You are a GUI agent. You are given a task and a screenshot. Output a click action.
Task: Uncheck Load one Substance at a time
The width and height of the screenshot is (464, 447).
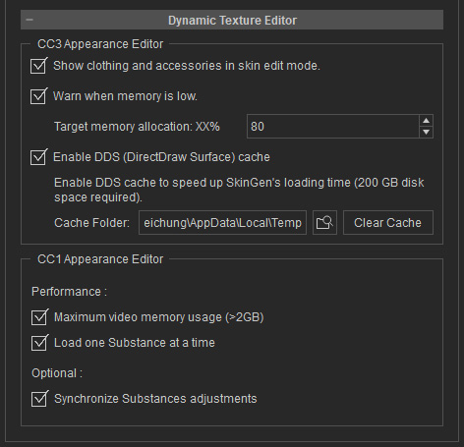[x=39, y=343]
